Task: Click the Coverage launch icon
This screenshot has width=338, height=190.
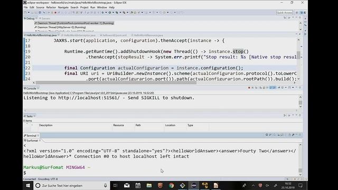Action: pos(117,13)
